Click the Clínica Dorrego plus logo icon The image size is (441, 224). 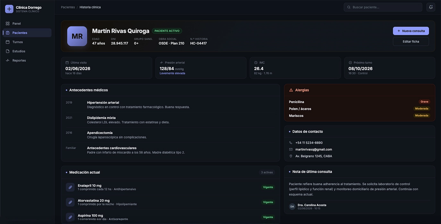9,9
